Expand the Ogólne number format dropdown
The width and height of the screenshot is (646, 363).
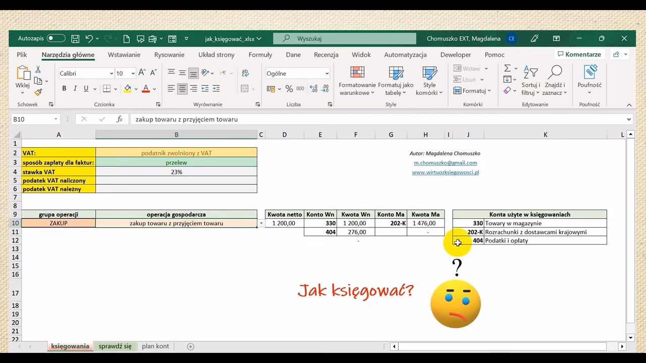pos(326,73)
